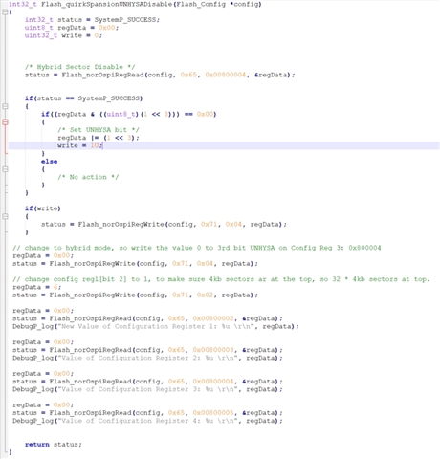Click the 'regData = 6;' assignment
Viewport: 440px width, 459px height.
(x=37, y=287)
